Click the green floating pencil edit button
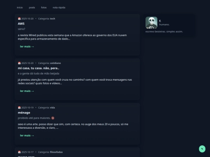Screen dimensions: 210x157 click(202, 149)
